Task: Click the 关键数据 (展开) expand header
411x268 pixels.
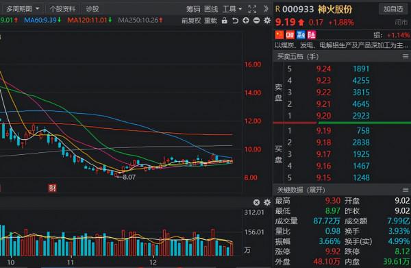Action: pos(301,190)
